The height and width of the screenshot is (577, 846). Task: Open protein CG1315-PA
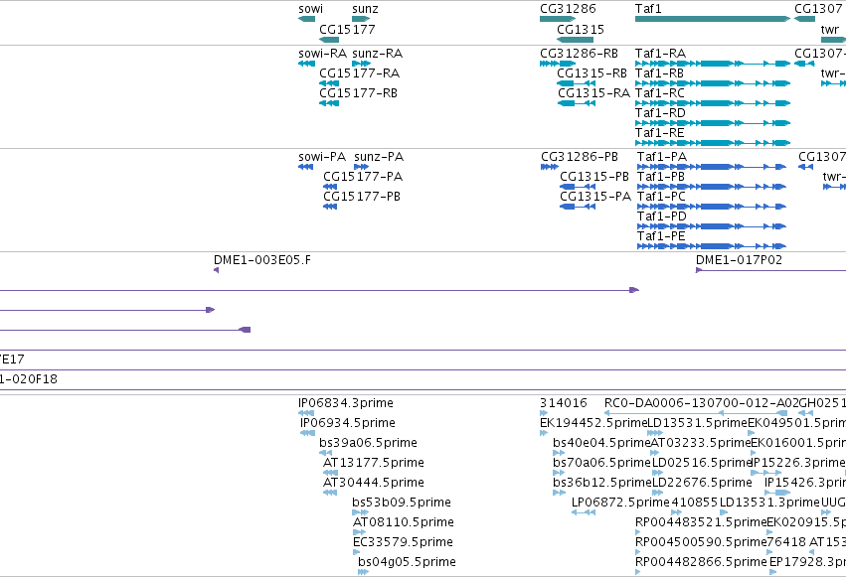578,207
